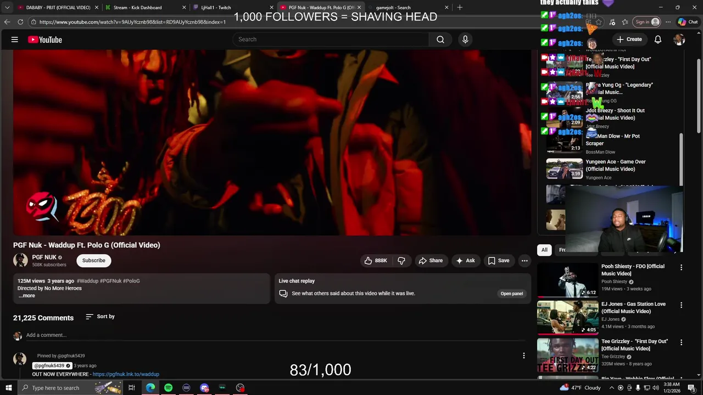Screen dimensions: 703x395
Task: Start voice search with the microphone icon
Action: (x=465, y=39)
